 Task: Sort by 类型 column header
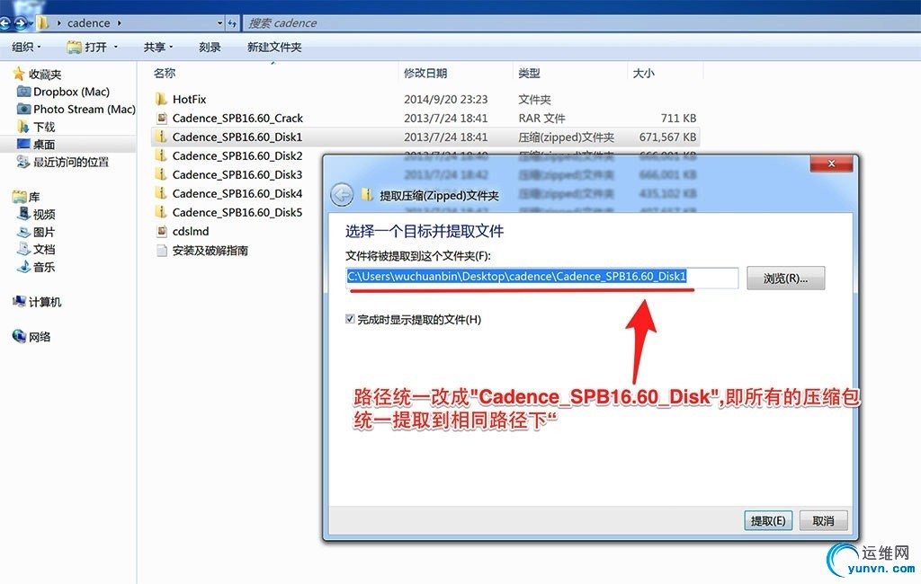pos(529,74)
